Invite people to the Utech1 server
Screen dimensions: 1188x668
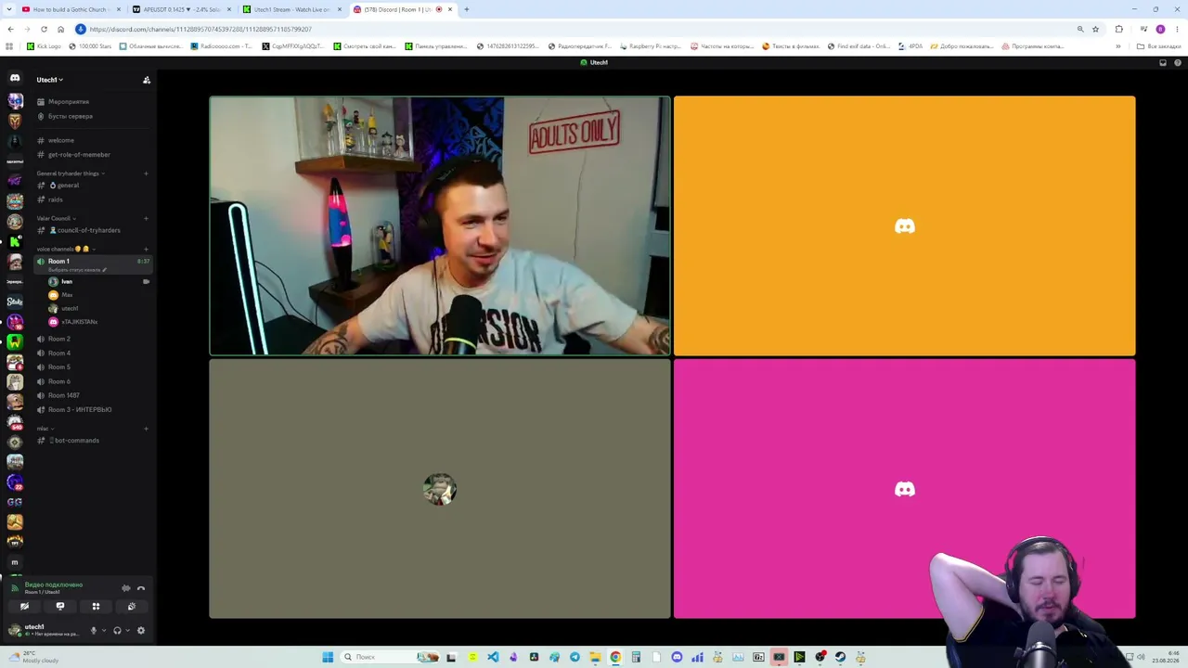(146, 80)
